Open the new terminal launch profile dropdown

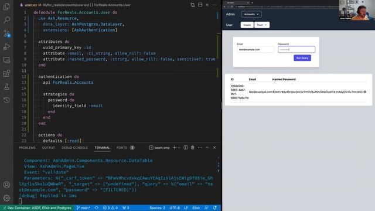(x=179, y=148)
